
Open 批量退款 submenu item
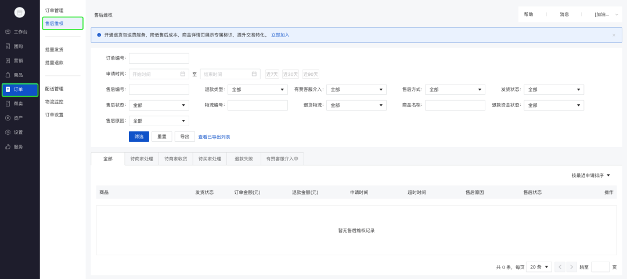(x=55, y=63)
